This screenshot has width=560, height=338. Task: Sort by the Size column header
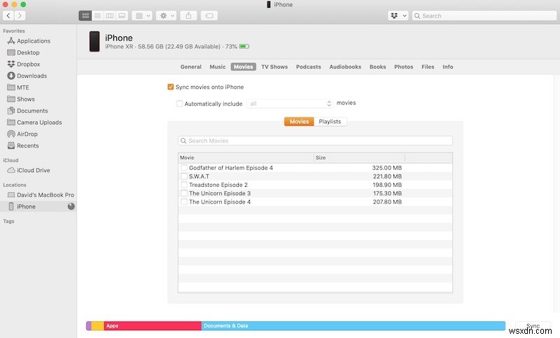pos(359,157)
